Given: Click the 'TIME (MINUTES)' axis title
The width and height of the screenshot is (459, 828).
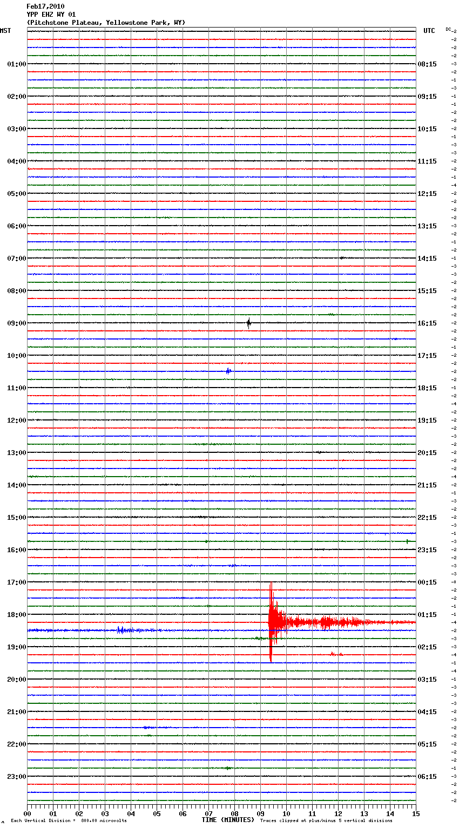Looking at the screenshot, I should 228,820.
